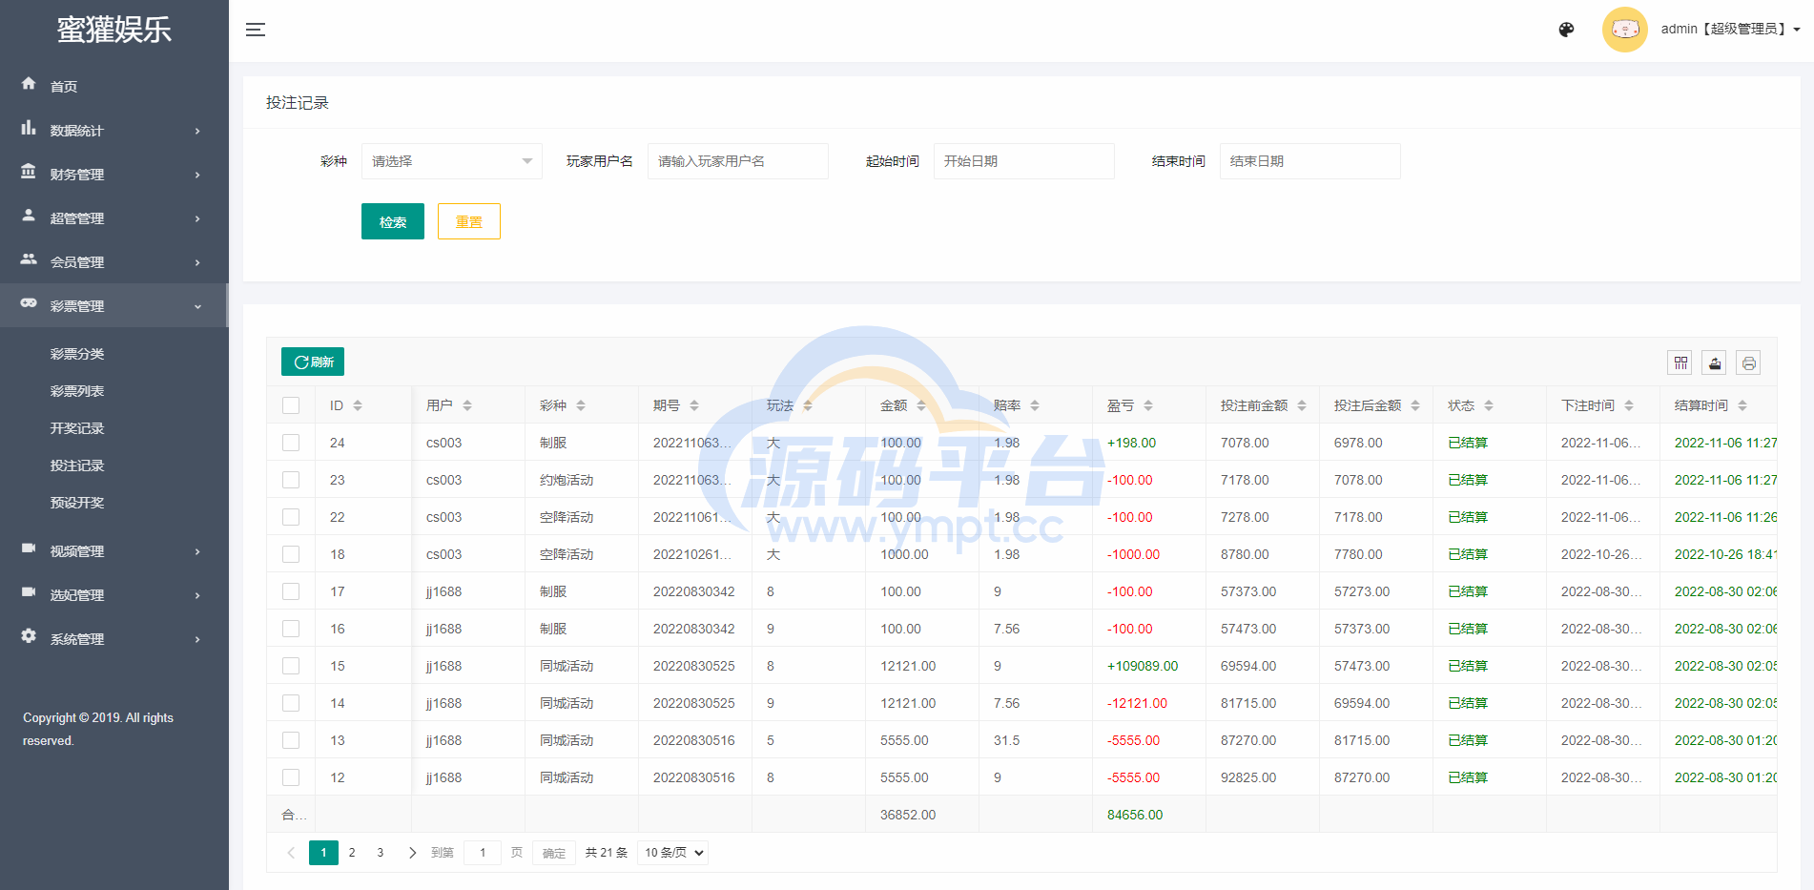
Task: Click the table print icon
Action: point(1748,362)
